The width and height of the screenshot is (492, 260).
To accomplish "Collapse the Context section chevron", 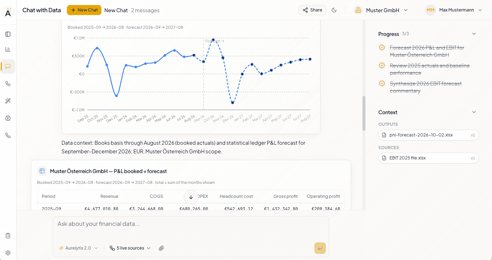I will pyautogui.click(x=474, y=112).
